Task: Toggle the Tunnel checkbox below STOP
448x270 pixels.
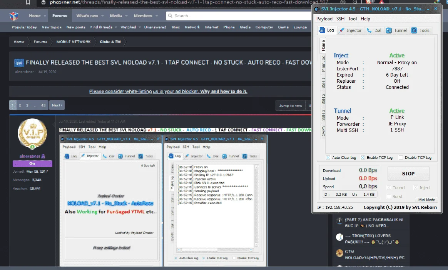Action: tap(389, 188)
